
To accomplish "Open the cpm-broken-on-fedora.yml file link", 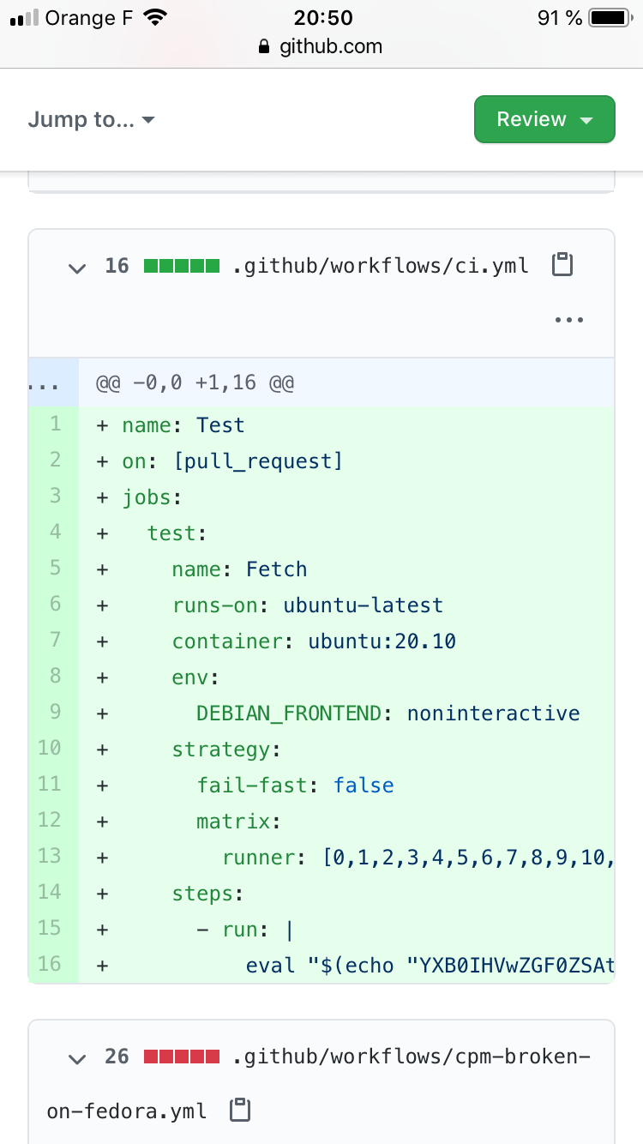I will pyautogui.click(x=319, y=1084).
